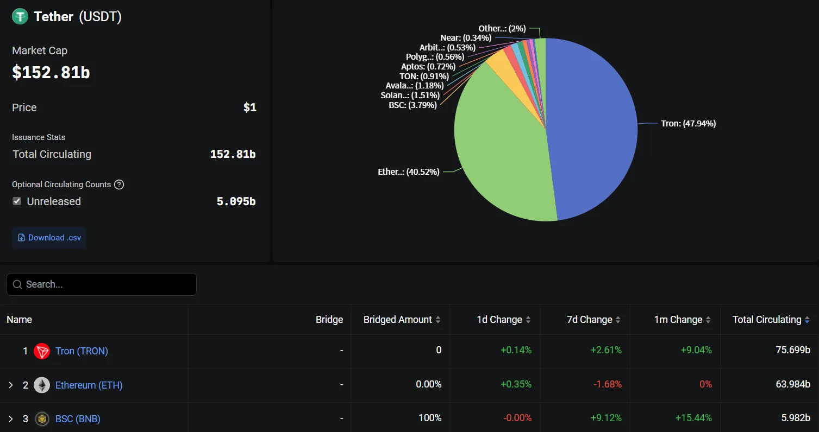Click the BSC chain logo icon
Viewport: 819px width, 432px height.
click(x=42, y=419)
